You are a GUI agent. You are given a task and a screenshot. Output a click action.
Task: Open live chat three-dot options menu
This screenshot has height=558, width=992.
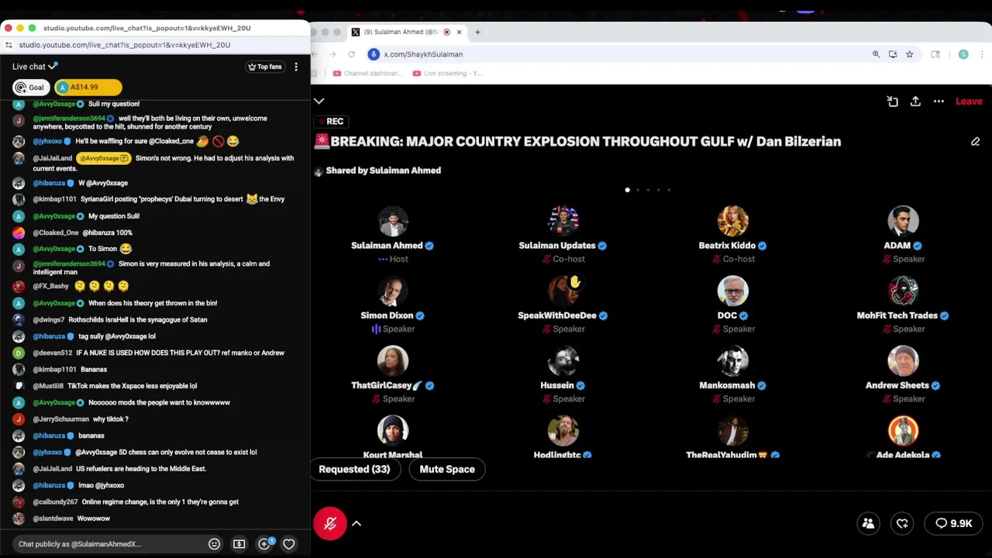tap(295, 67)
